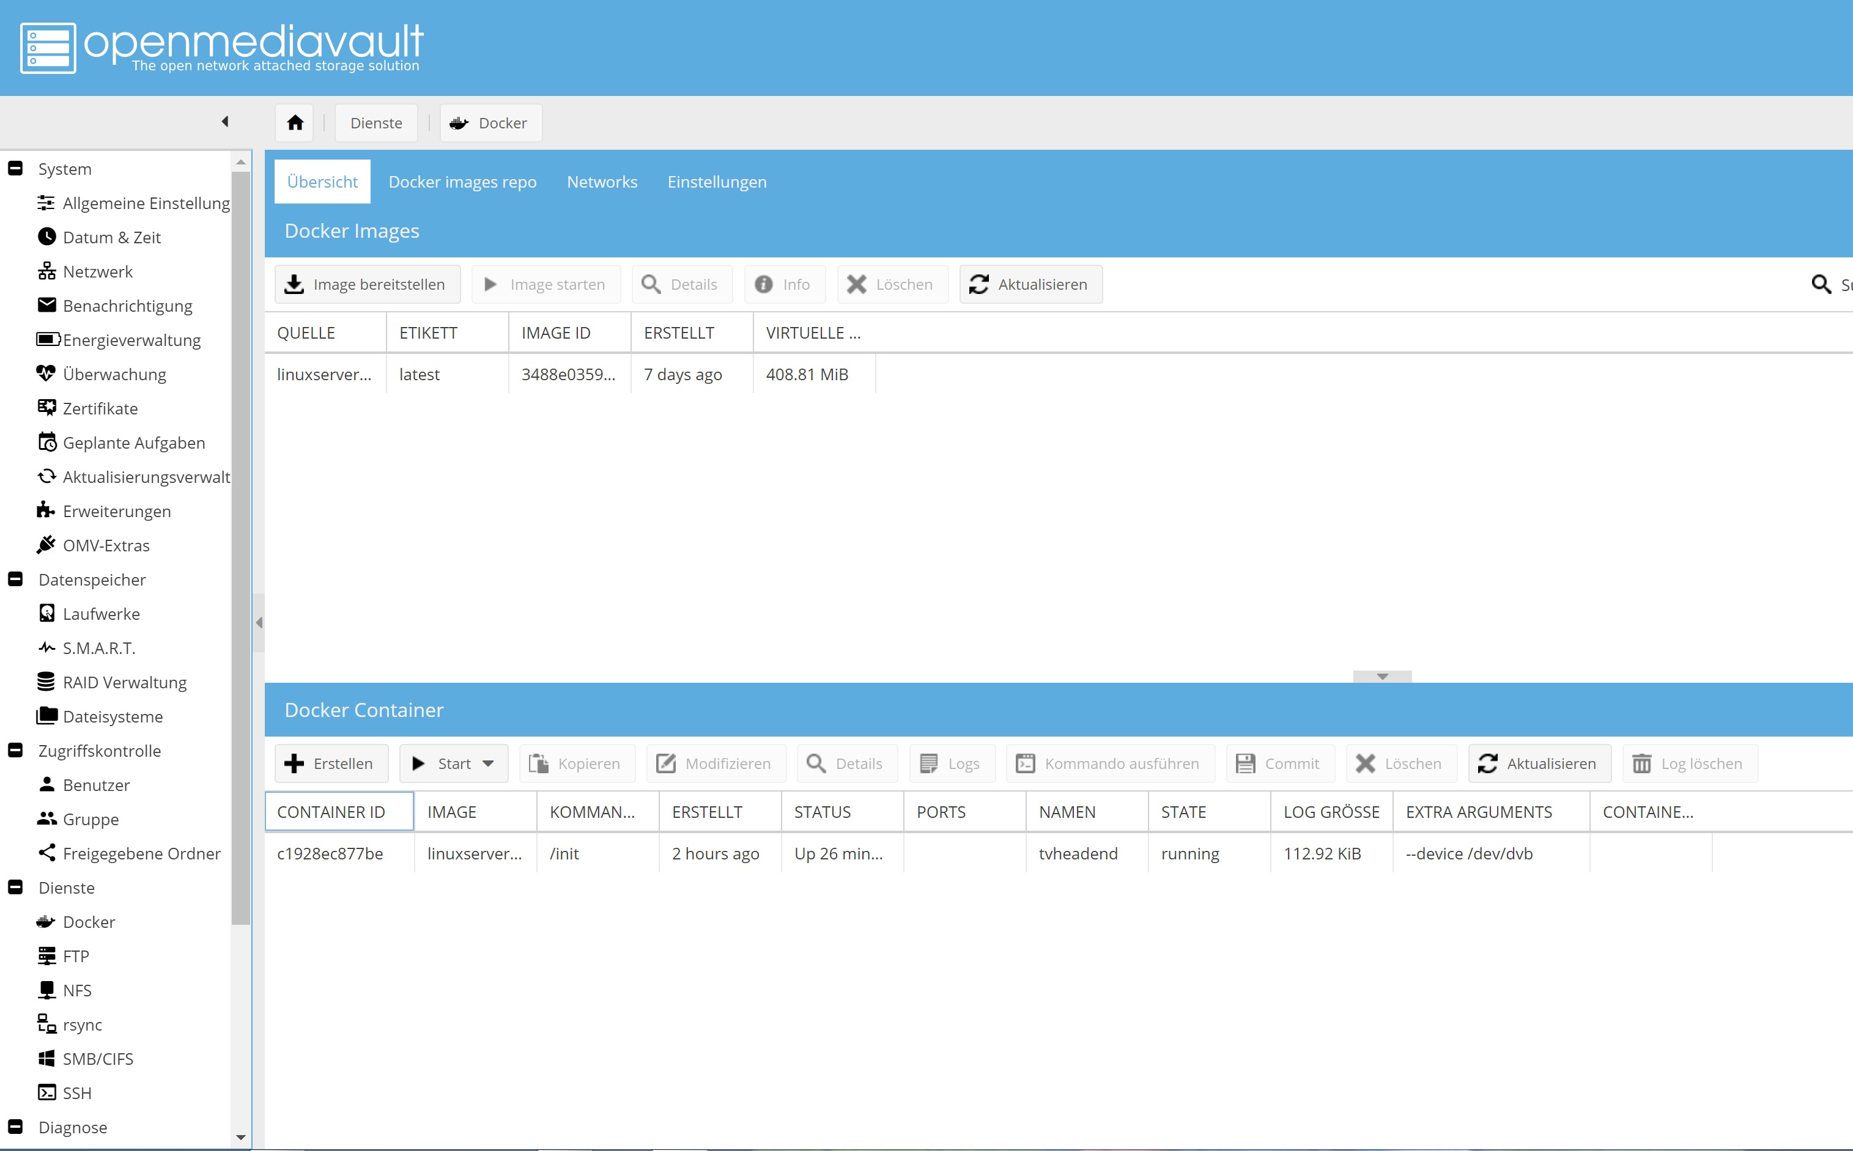The image size is (1853, 1151).
Task: Click the Log löschen button
Action: pyautogui.click(x=1690, y=764)
